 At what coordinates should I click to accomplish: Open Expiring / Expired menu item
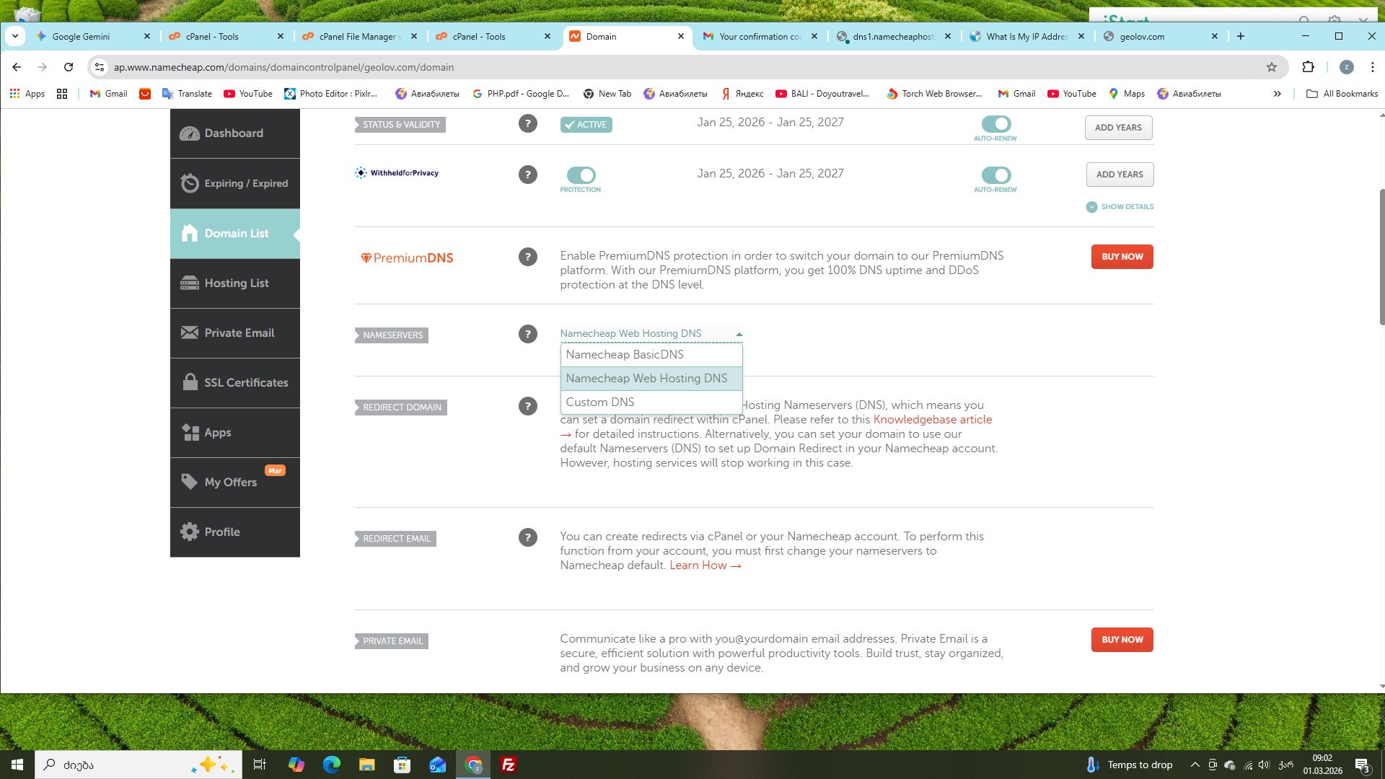[245, 183]
